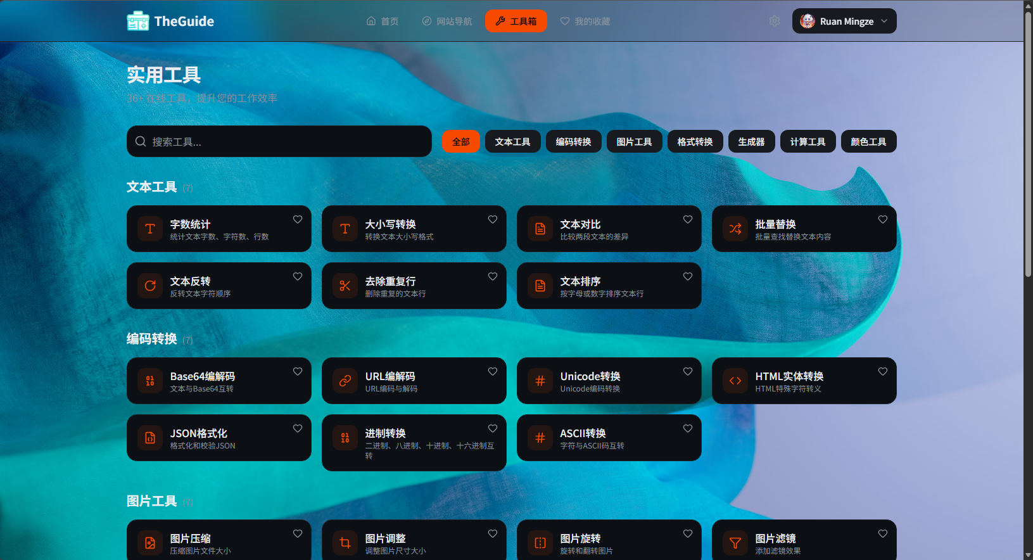
Task: Click the 进制转换 binary icon
Action: tap(345, 438)
